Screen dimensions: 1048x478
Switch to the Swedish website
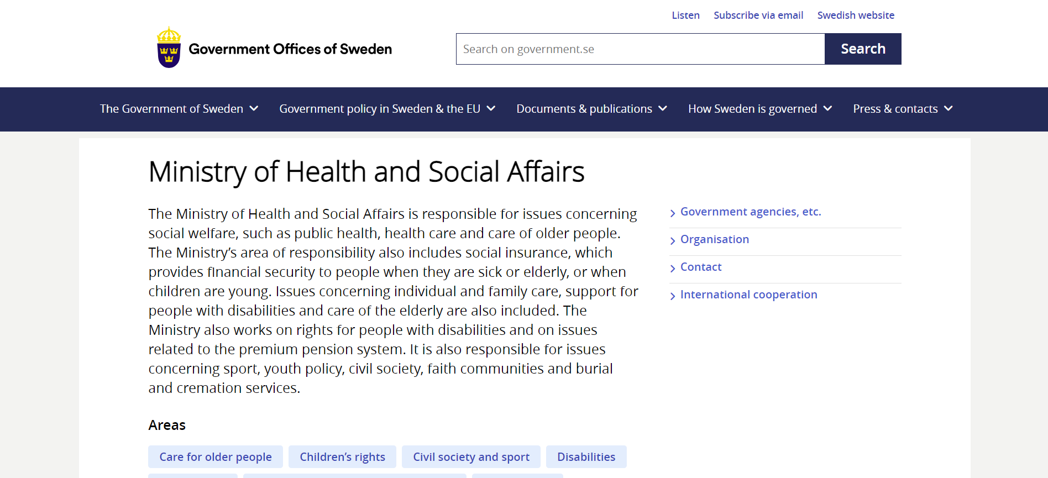[x=856, y=15]
